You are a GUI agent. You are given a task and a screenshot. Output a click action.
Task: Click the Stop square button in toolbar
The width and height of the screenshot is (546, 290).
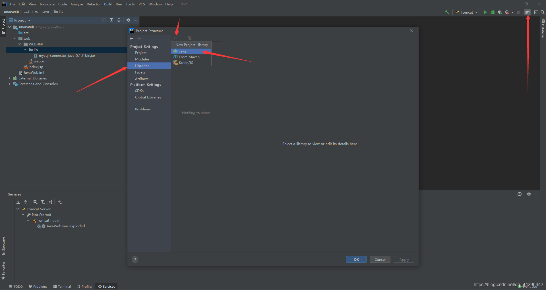(518, 12)
